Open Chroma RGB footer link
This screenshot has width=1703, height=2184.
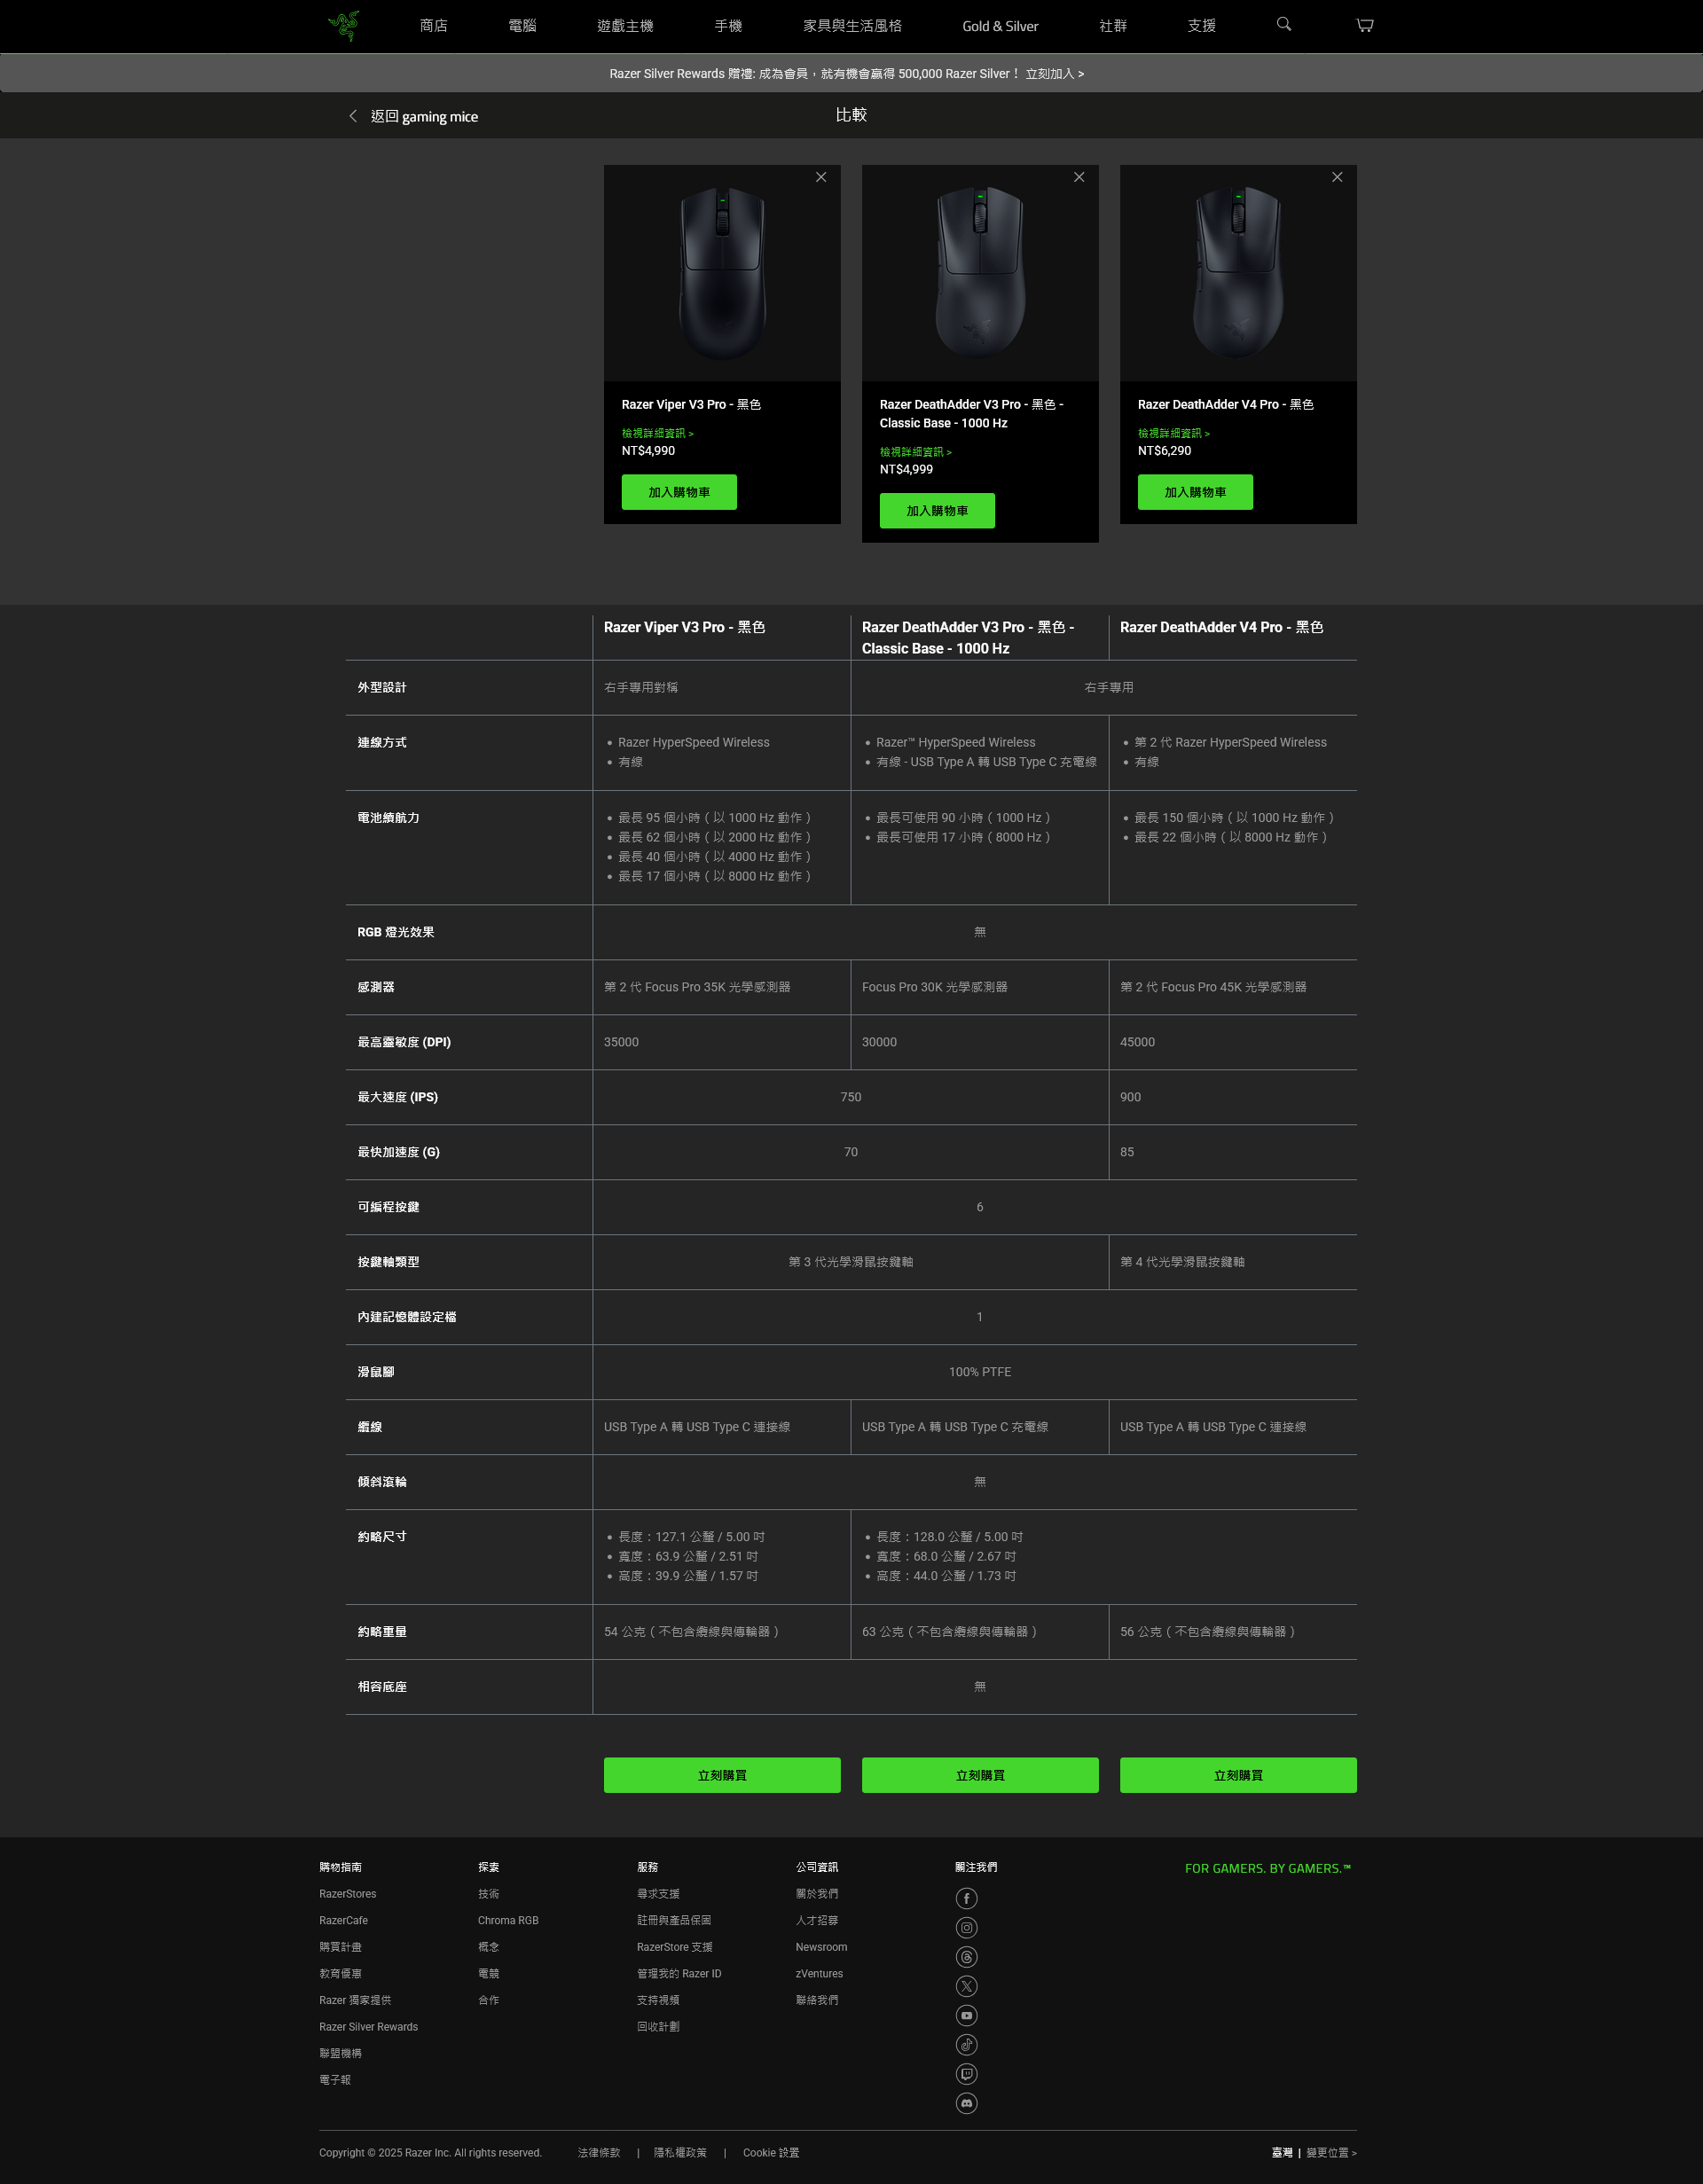point(508,1921)
